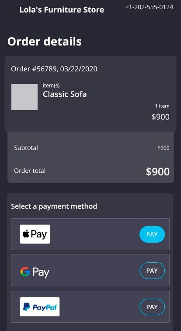Select the Google Pay payment row
The width and height of the screenshot is (181, 331).
[x=90, y=270]
